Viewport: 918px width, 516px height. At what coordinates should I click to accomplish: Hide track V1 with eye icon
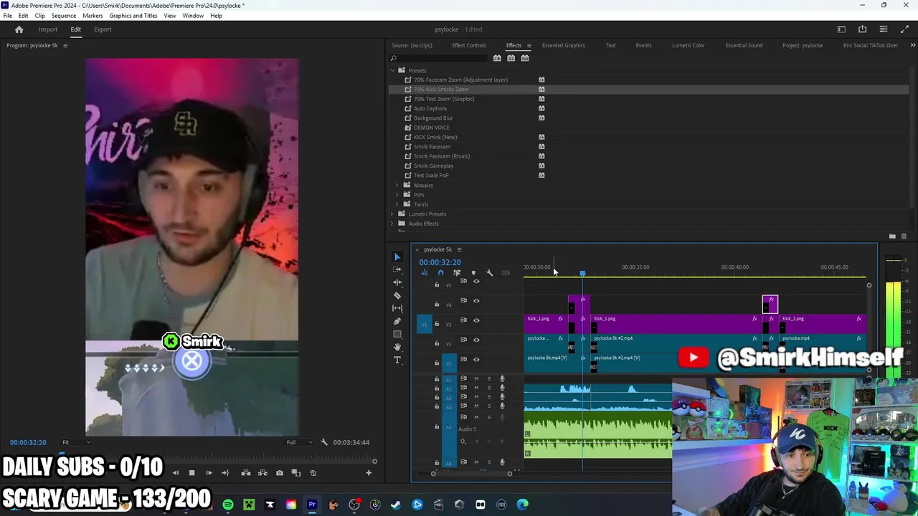pyautogui.click(x=476, y=359)
